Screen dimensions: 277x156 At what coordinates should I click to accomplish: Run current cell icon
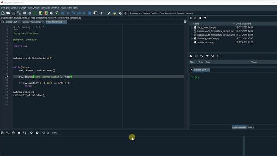(40, 13)
